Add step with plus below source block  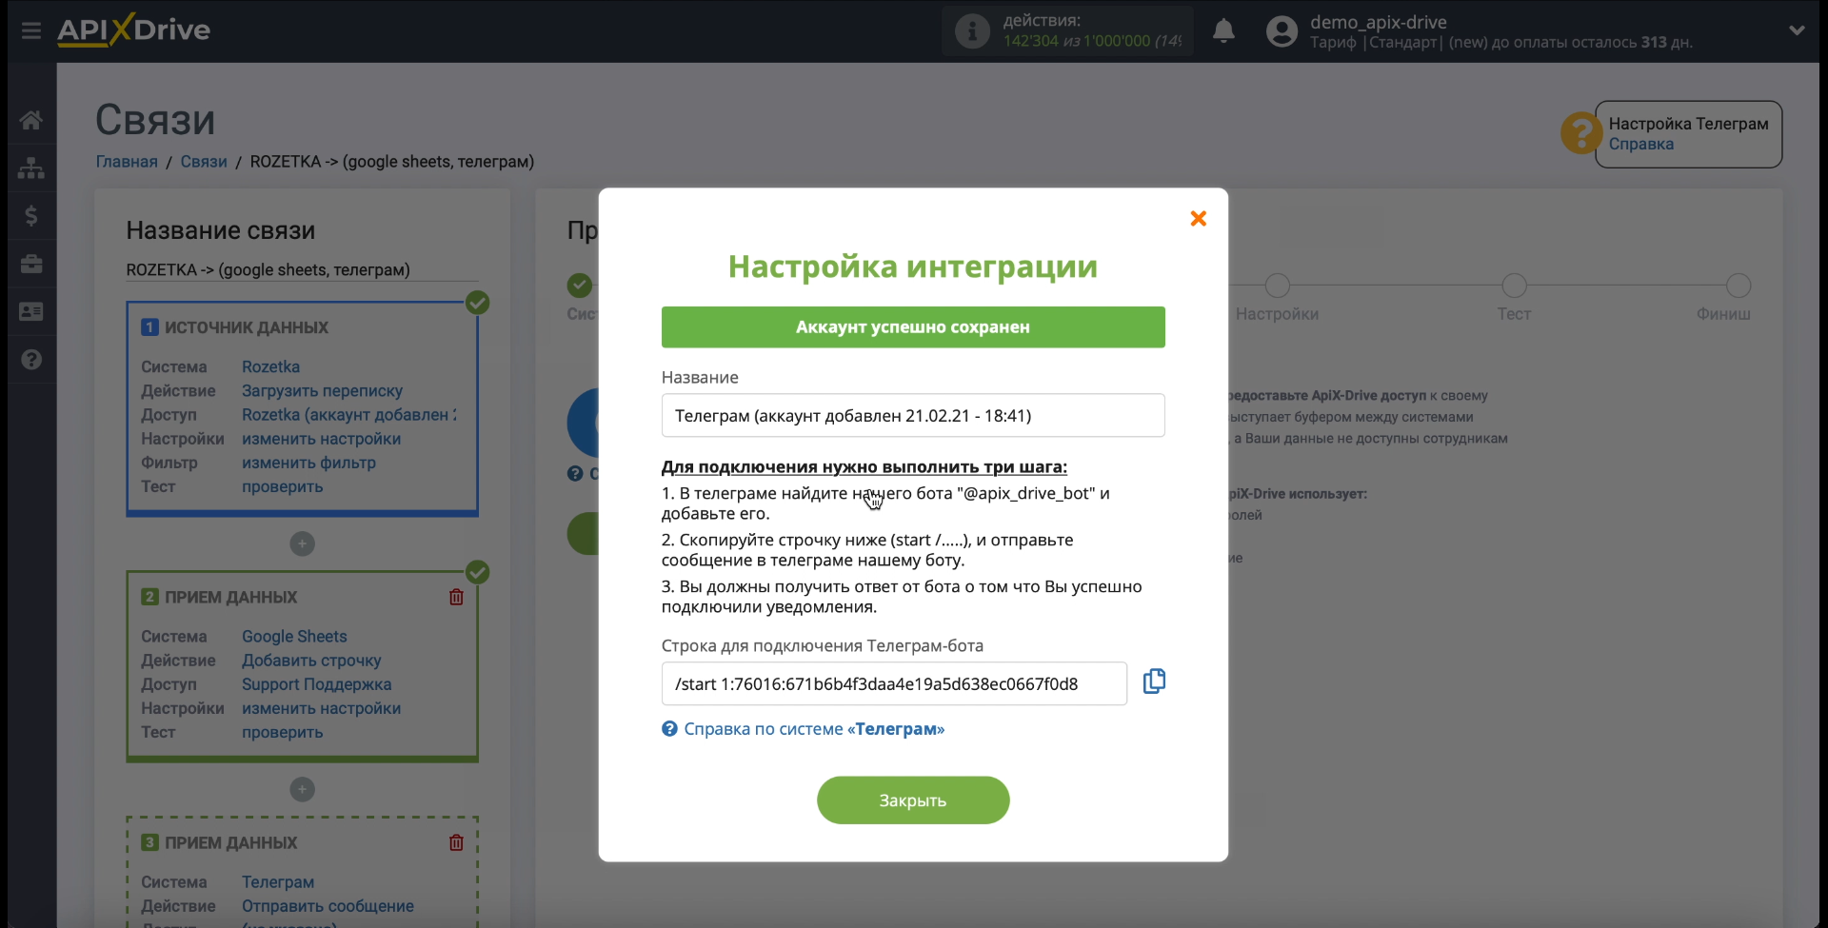tap(302, 543)
